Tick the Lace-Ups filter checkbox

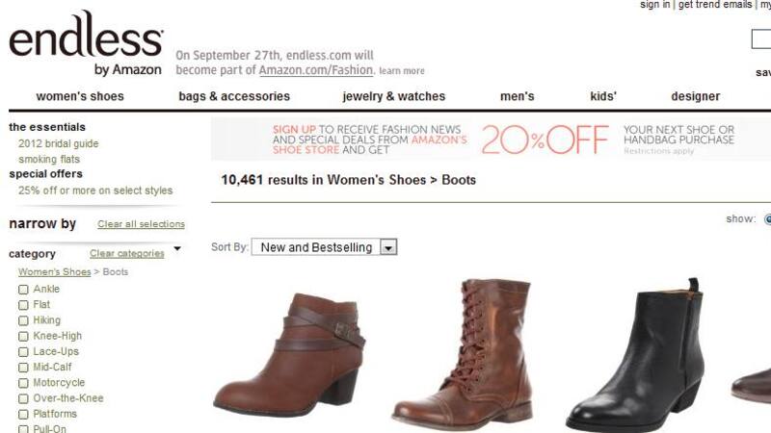pyautogui.click(x=23, y=352)
